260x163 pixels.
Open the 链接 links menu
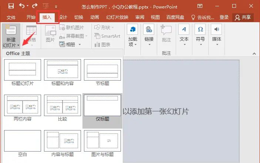pyautogui.click(x=149, y=35)
